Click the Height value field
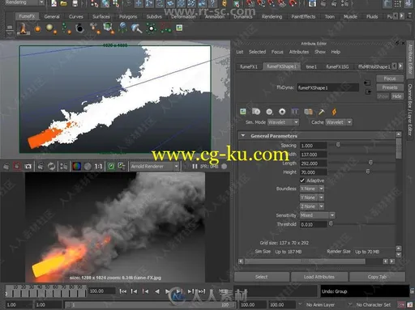The width and height of the screenshot is (415, 310). tap(314, 172)
